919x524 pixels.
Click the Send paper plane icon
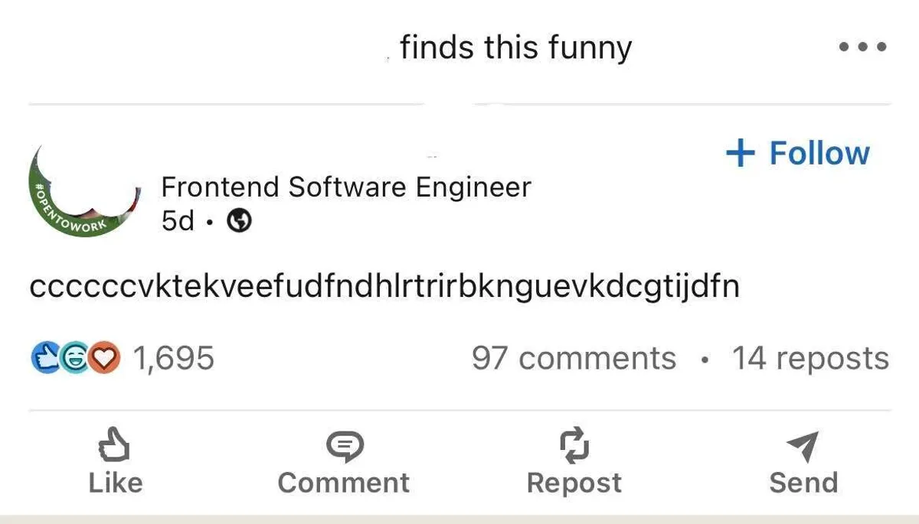803,446
